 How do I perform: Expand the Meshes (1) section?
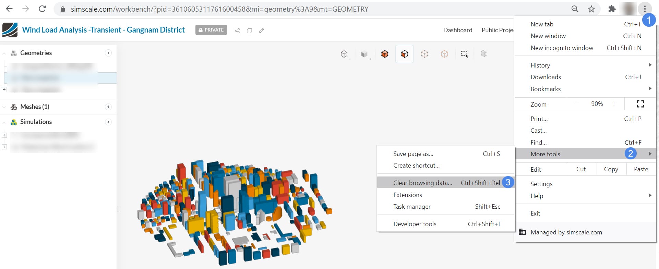pos(4,107)
